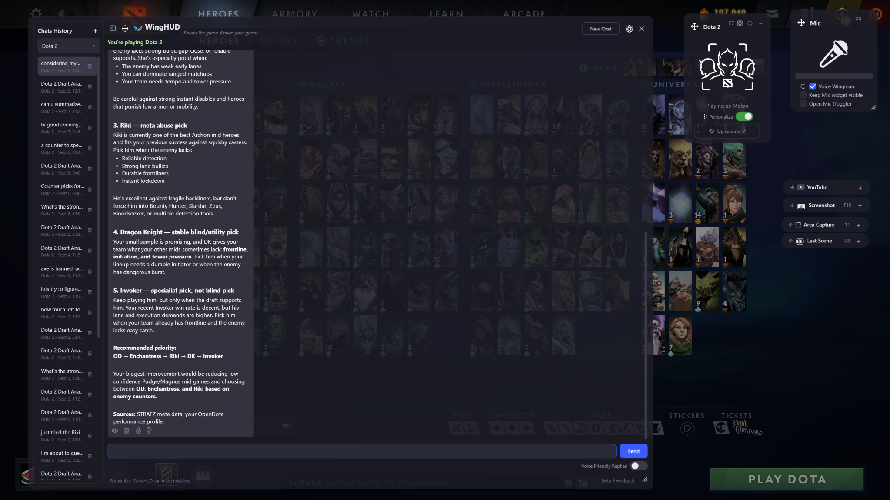This screenshot has height=500, width=890.
Task: Open 'how much left to...' chat
Action: tap(66, 313)
